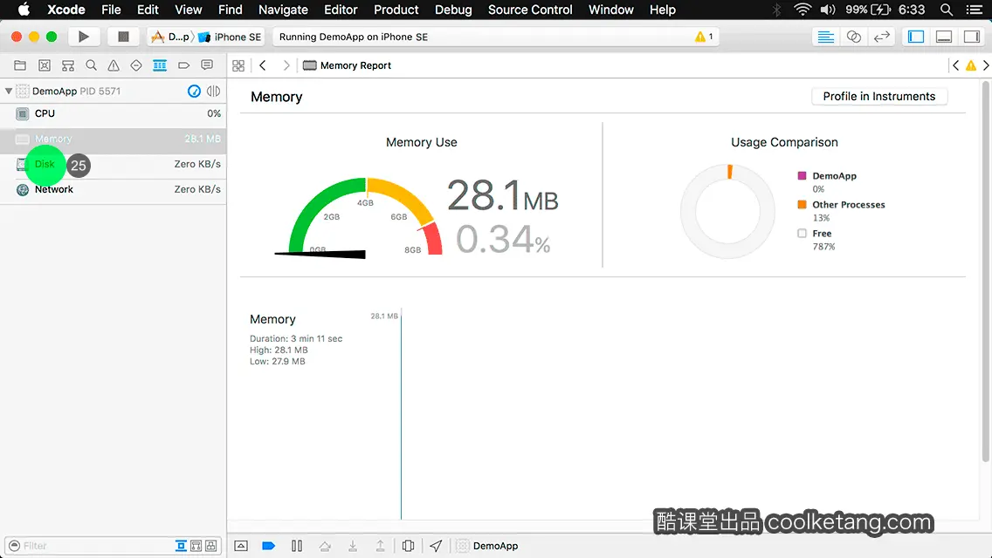Jump to next issue arrow
The width and height of the screenshot is (992, 558).
click(x=986, y=65)
